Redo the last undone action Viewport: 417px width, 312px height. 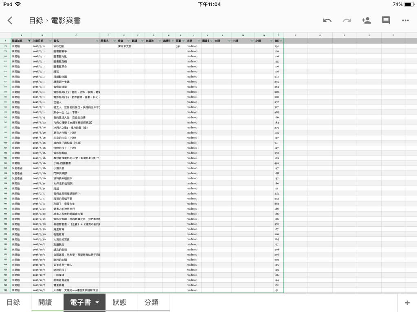[x=347, y=20]
